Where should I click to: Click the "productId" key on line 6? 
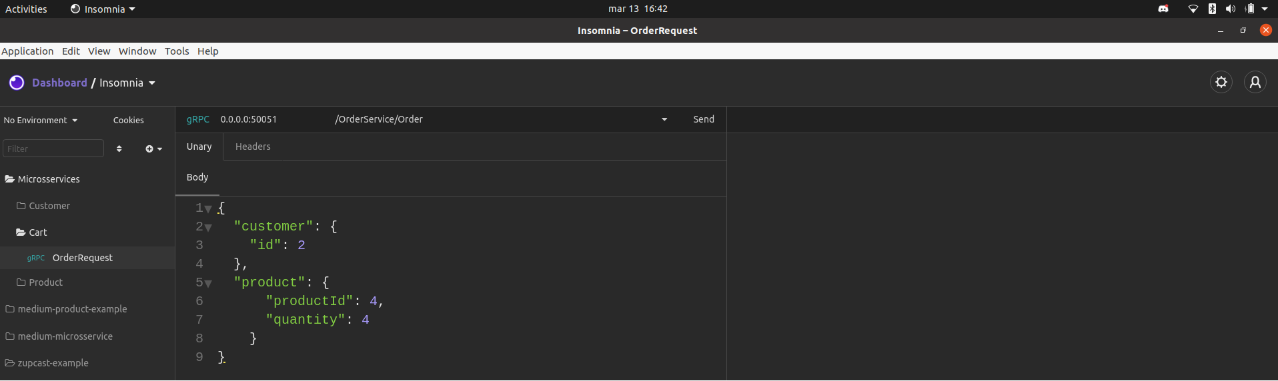point(309,301)
